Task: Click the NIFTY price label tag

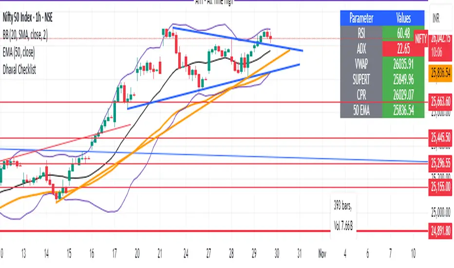Action: pos(421,38)
